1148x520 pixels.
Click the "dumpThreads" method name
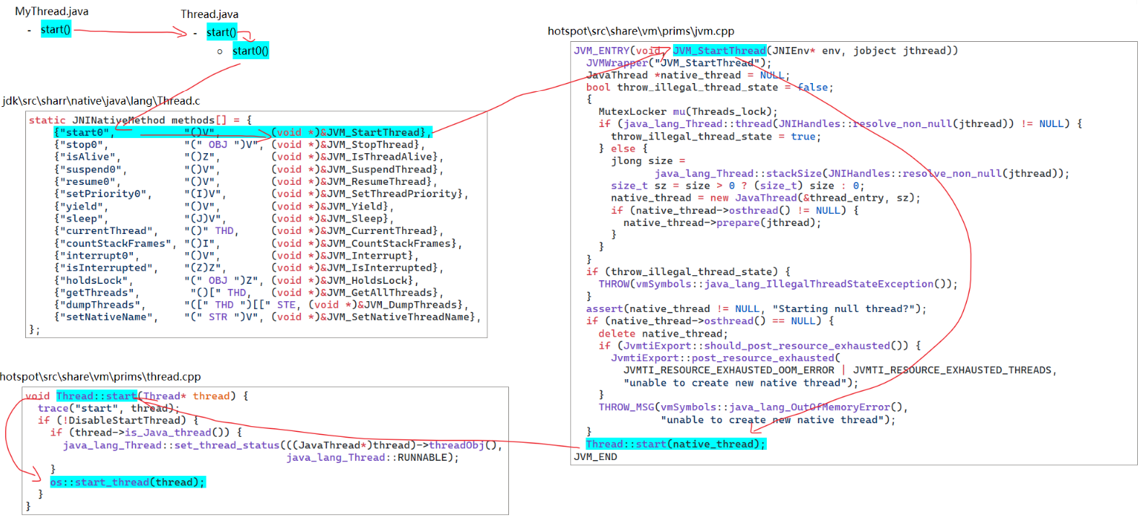(x=99, y=305)
